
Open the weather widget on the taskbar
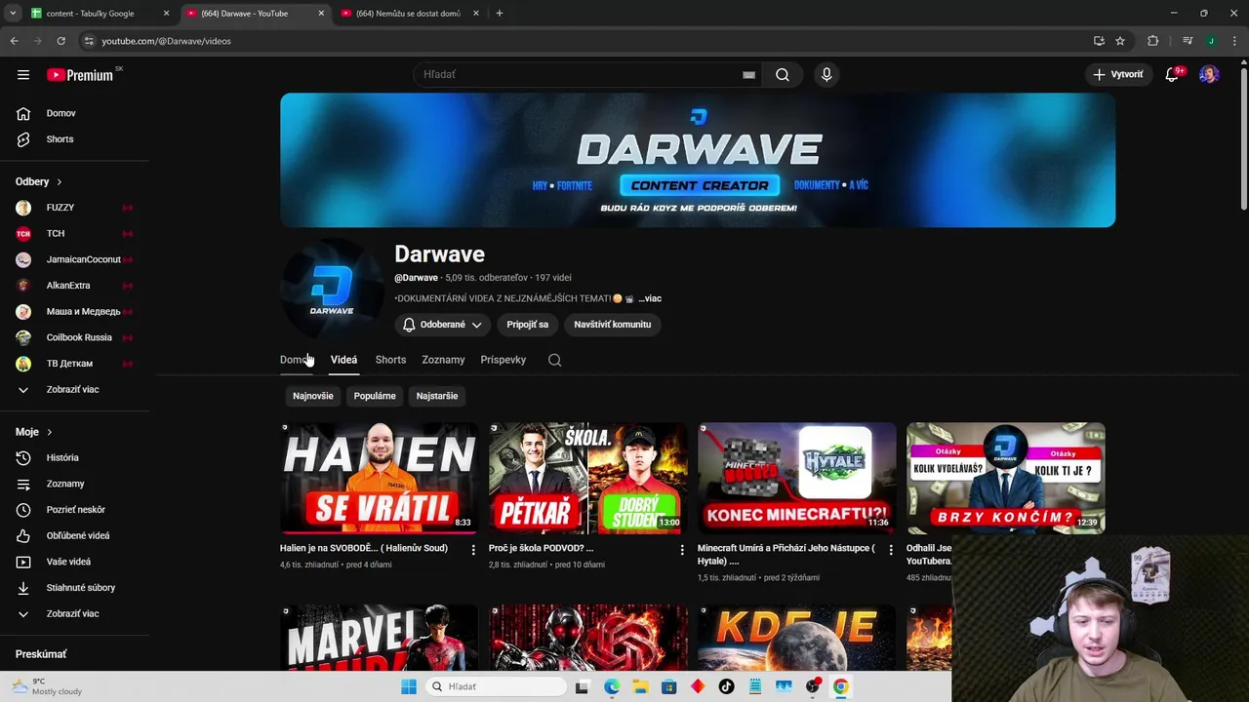click(x=46, y=686)
